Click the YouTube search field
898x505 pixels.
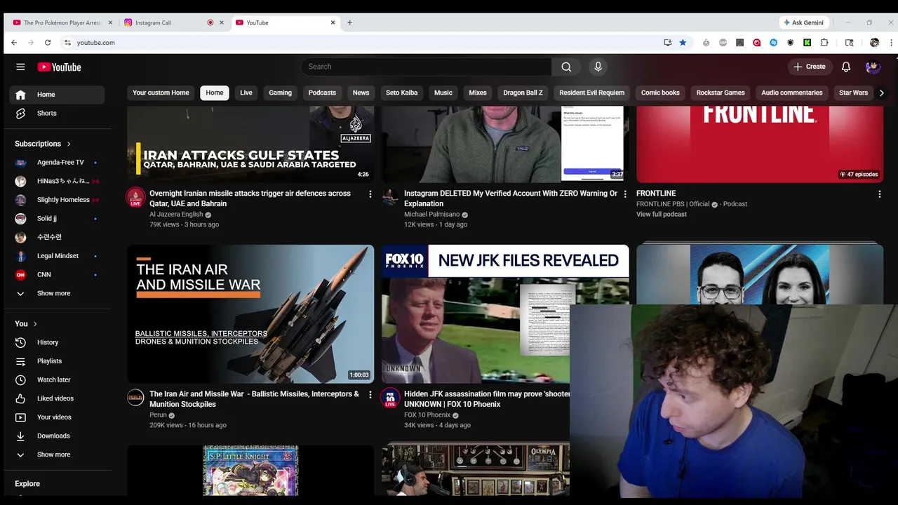[x=426, y=67]
